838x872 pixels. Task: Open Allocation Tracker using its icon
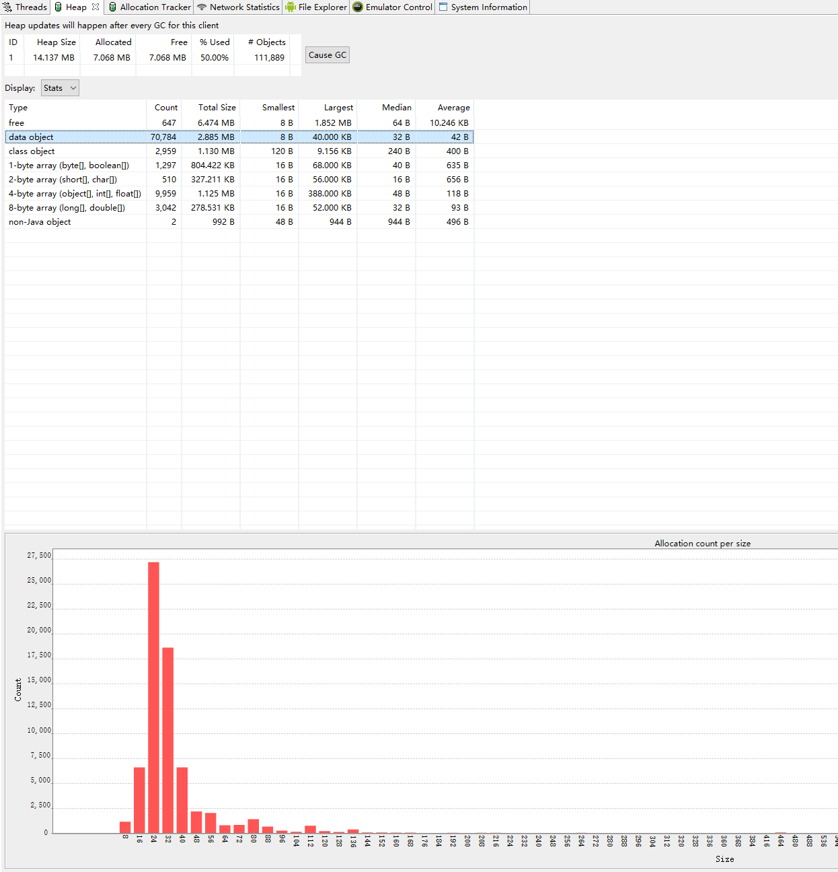click(x=112, y=7)
